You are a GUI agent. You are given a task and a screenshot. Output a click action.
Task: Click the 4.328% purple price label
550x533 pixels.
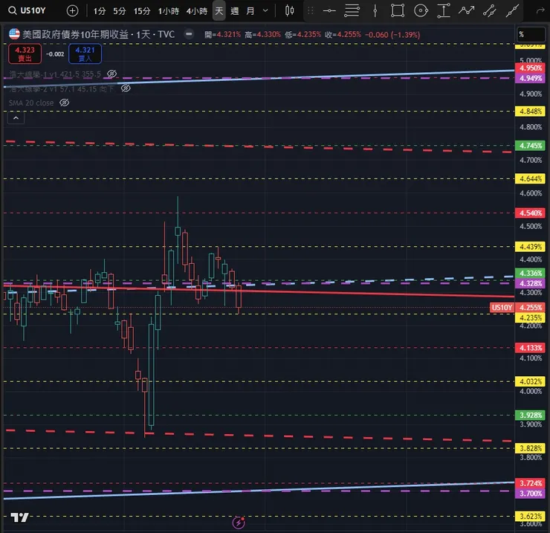(531, 283)
